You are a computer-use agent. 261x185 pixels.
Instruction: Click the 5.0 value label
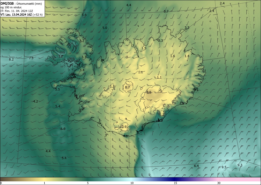tap(105, 28)
